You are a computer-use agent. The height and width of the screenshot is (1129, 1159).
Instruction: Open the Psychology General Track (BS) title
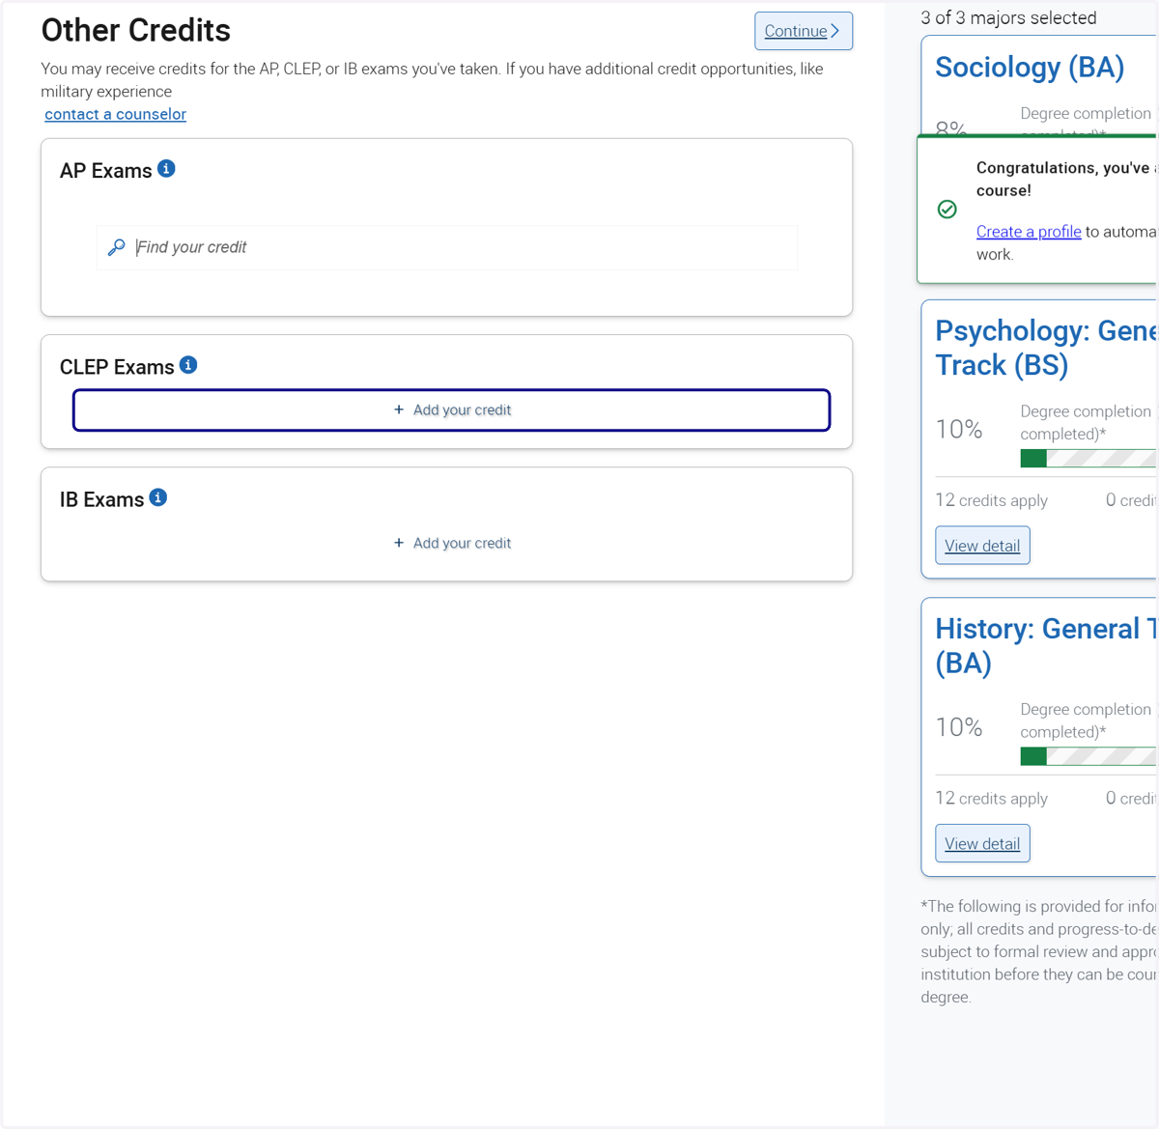tap(1046, 348)
